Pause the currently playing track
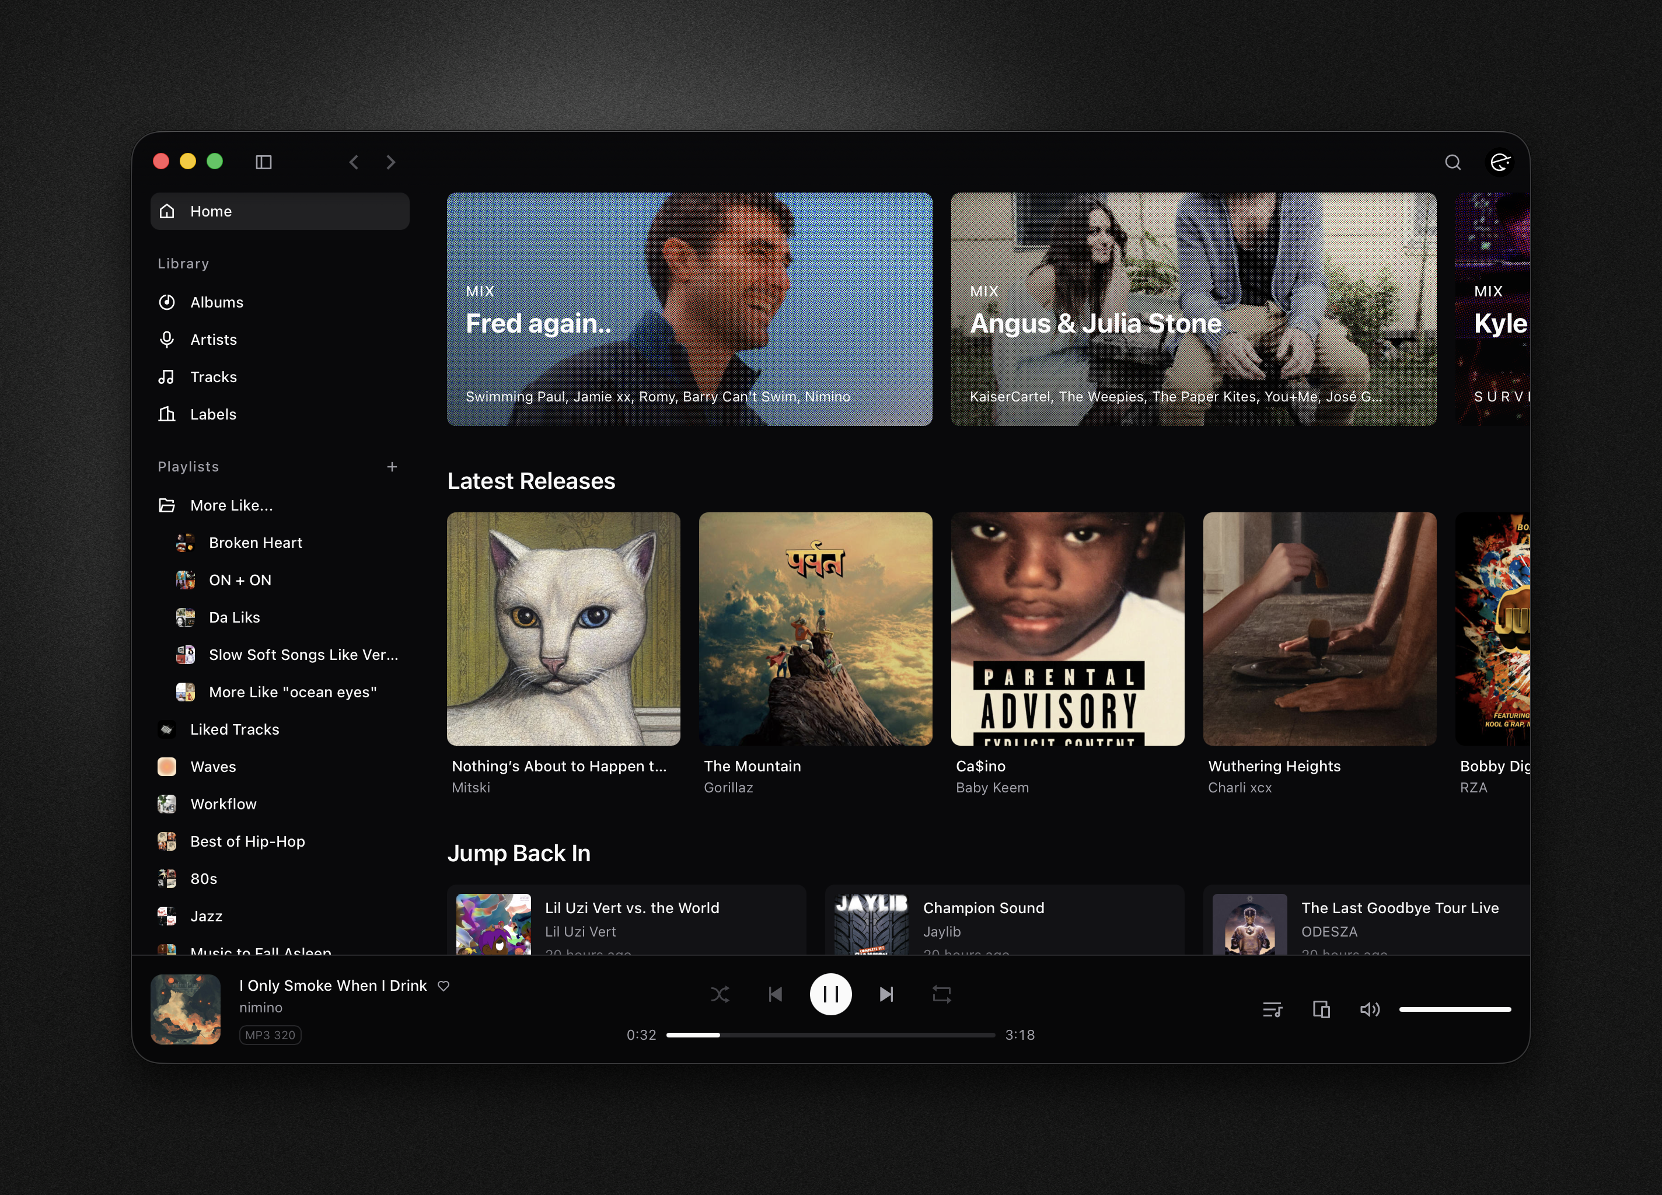Screen dimensions: 1662x1195 click(x=830, y=994)
